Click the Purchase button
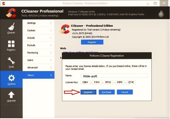 (x=106, y=92)
